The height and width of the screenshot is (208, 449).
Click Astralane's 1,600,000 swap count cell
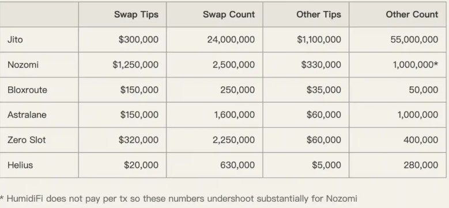click(234, 115)
